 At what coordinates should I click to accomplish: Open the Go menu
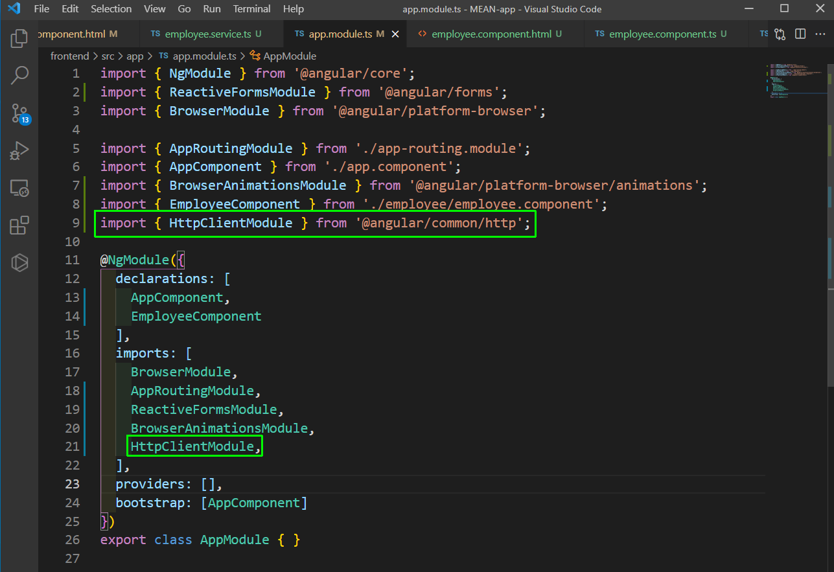click(184, 9)
